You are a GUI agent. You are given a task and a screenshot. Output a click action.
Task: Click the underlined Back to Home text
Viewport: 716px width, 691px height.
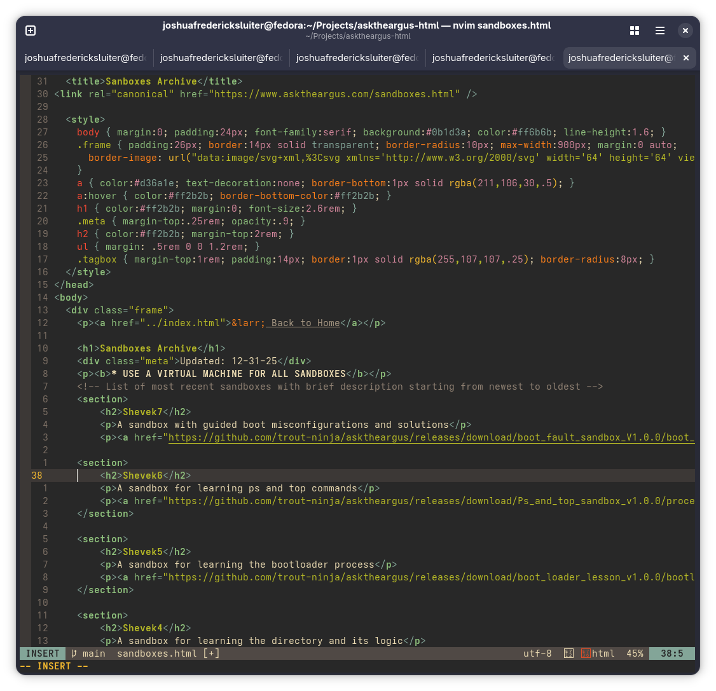tap(305, 323)
